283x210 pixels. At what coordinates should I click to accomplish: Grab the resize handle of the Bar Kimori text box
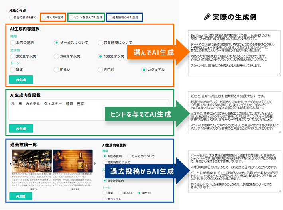(279, 75)
